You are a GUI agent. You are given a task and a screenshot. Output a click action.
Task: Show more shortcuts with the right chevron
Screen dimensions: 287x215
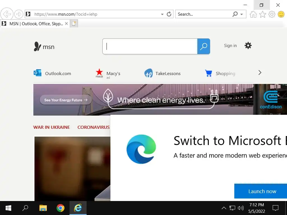pos(260,73)
